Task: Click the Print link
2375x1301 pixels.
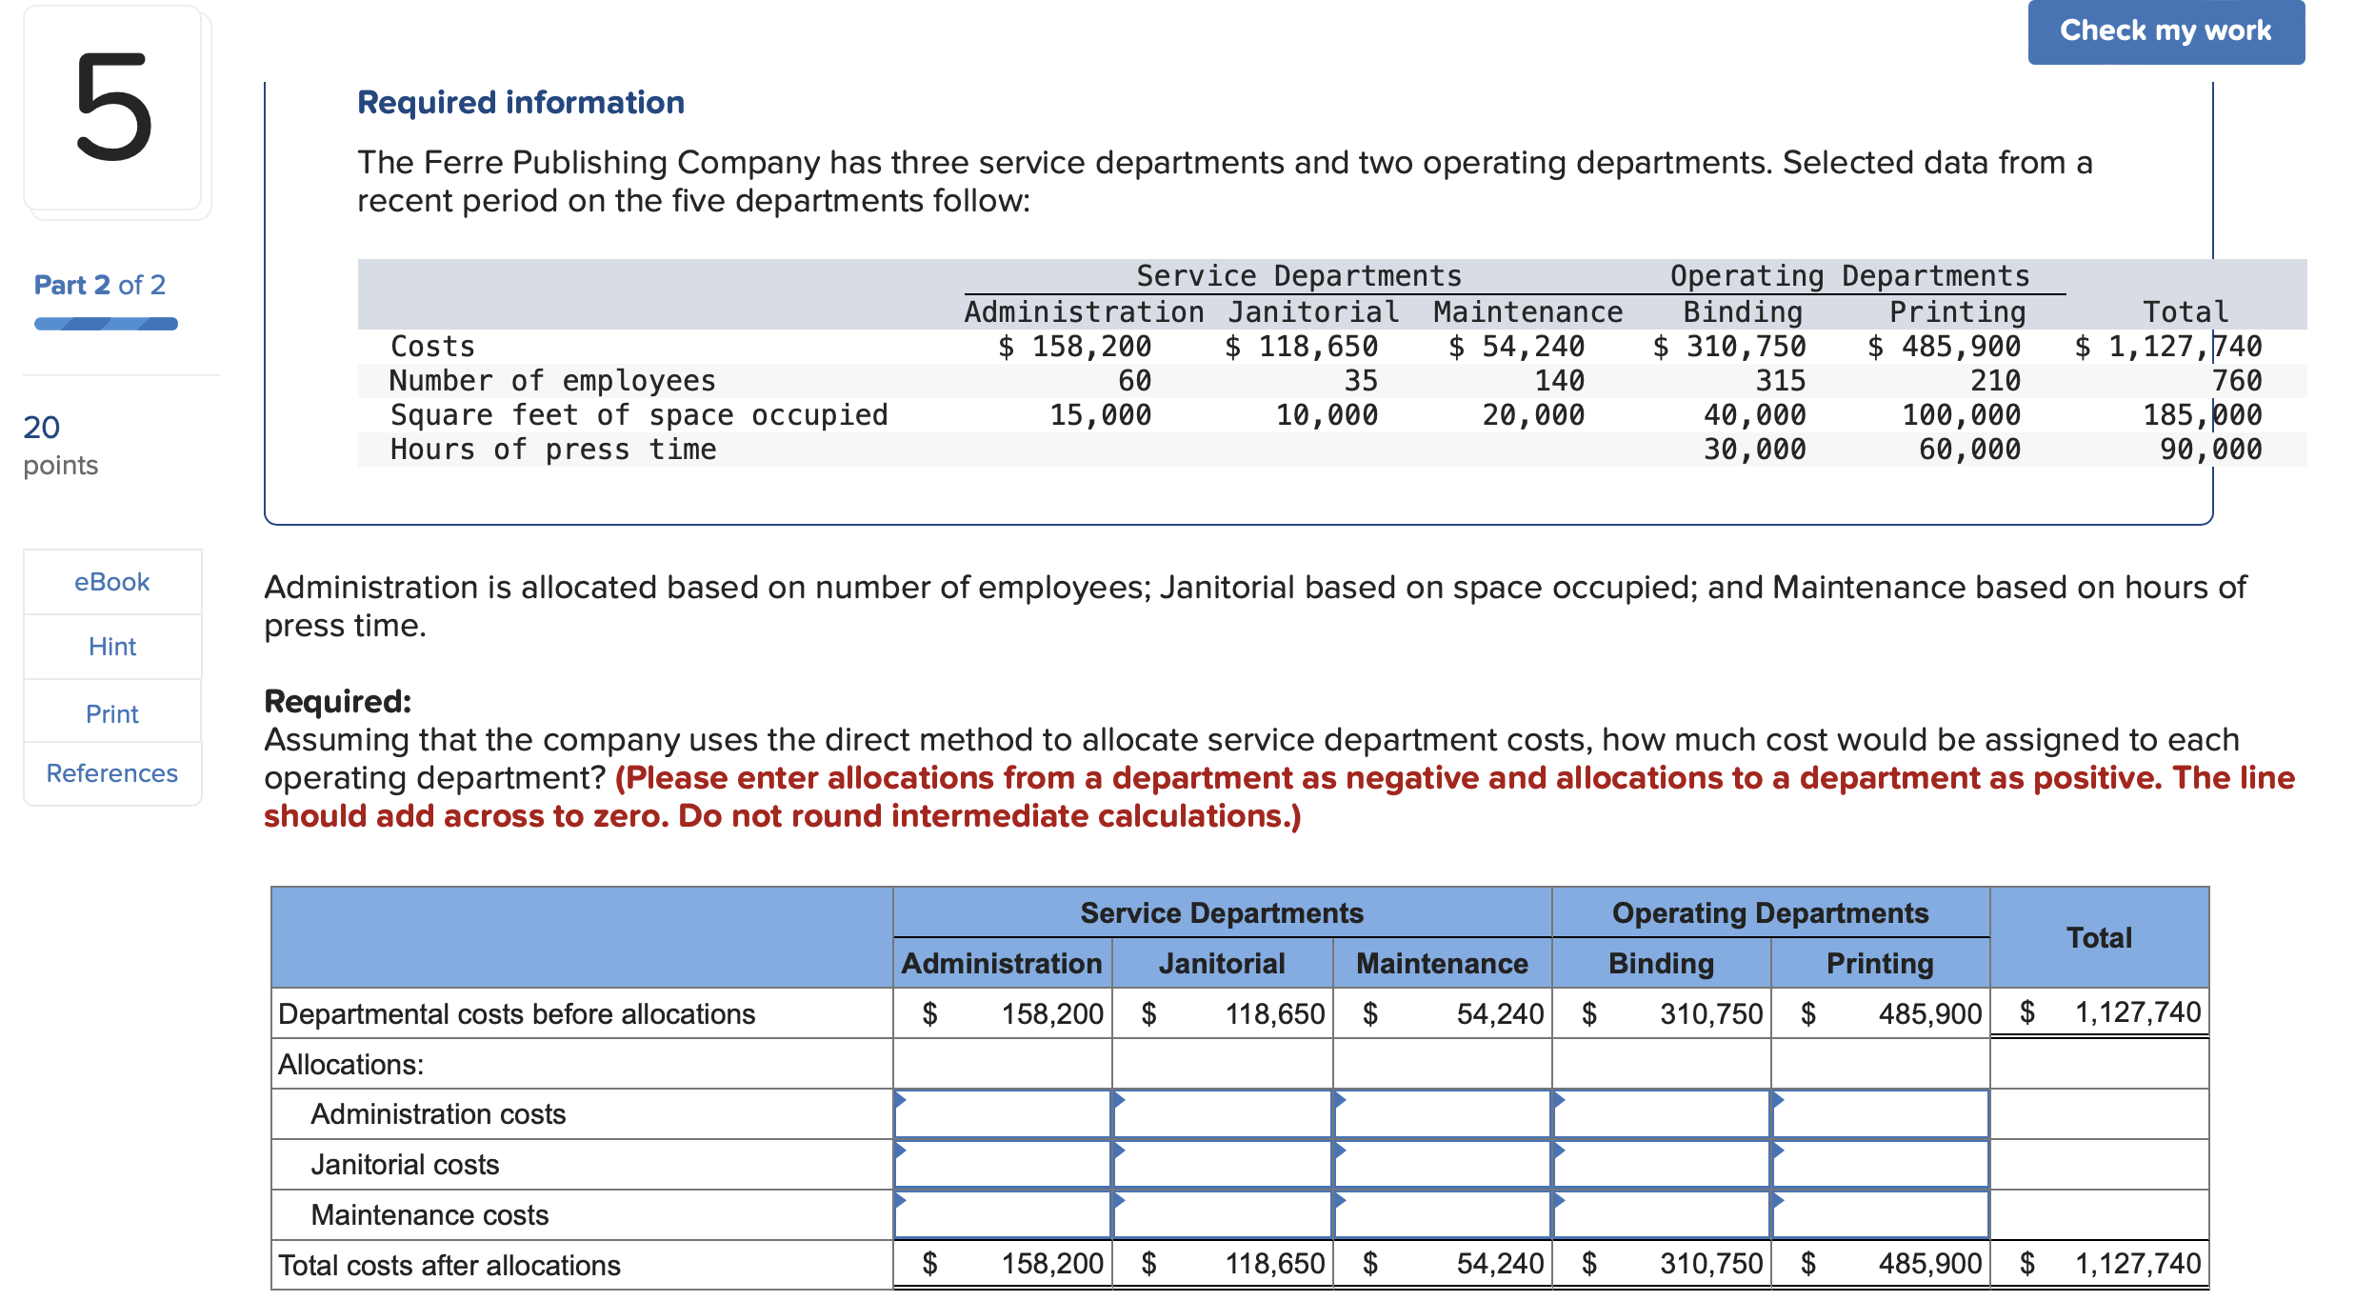Action: [x=112, y=713]
